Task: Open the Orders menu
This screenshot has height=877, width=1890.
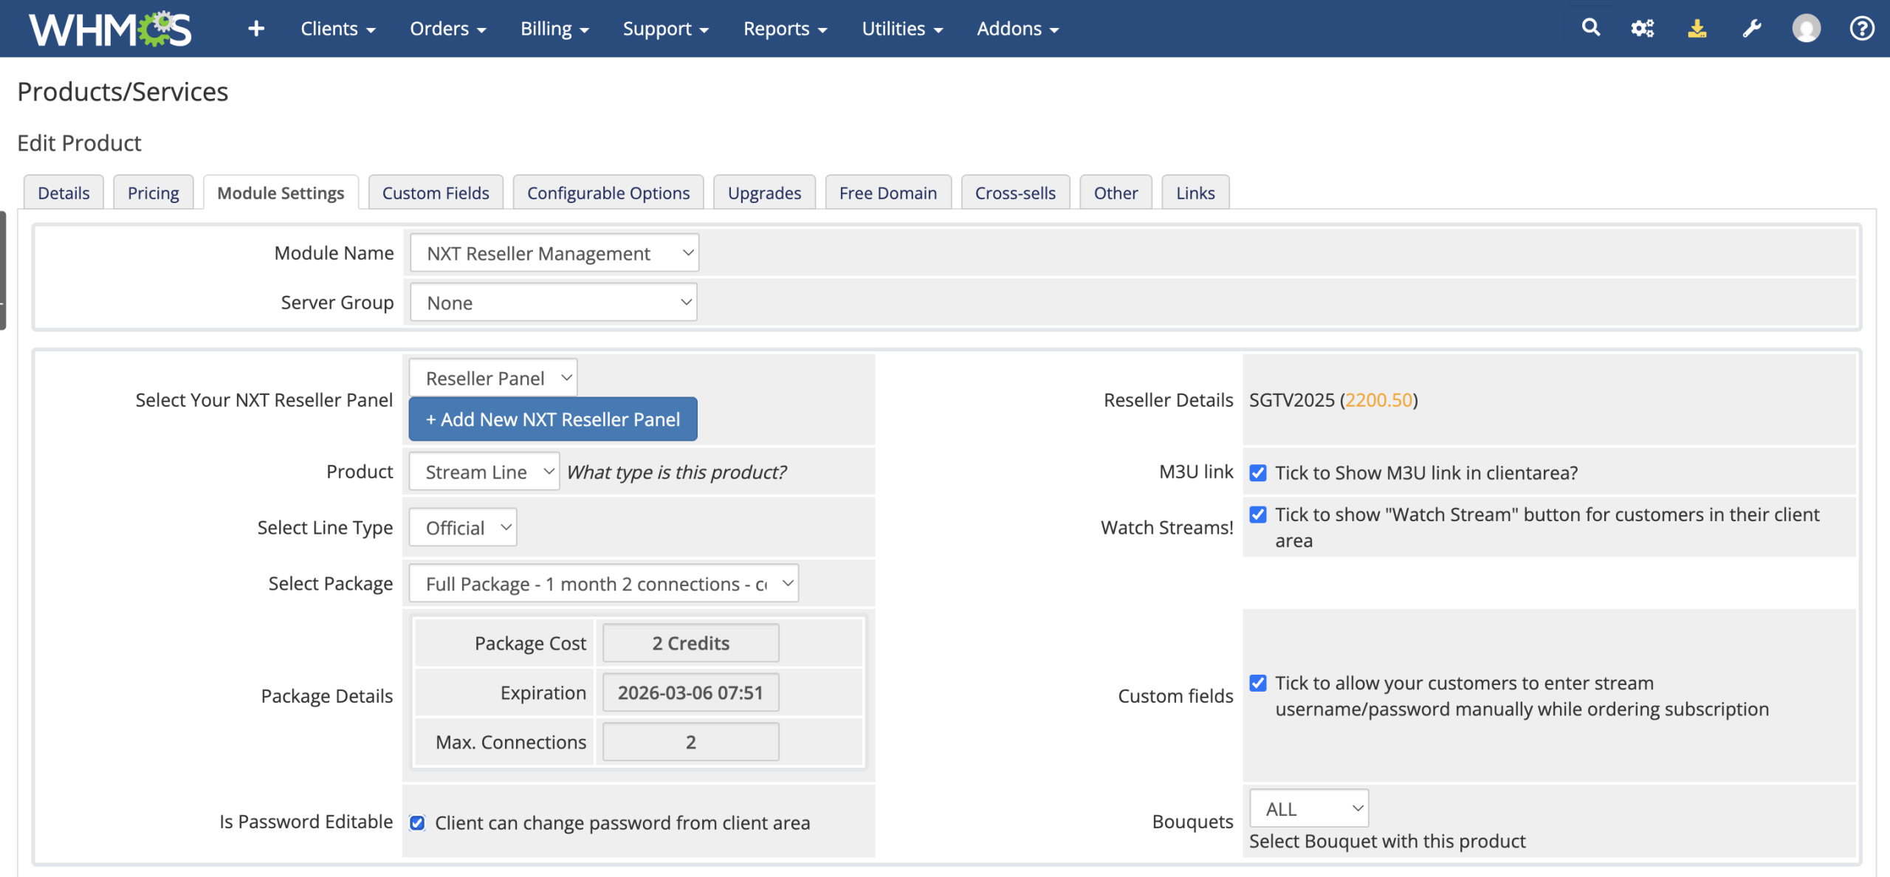Action: point(448,29)
